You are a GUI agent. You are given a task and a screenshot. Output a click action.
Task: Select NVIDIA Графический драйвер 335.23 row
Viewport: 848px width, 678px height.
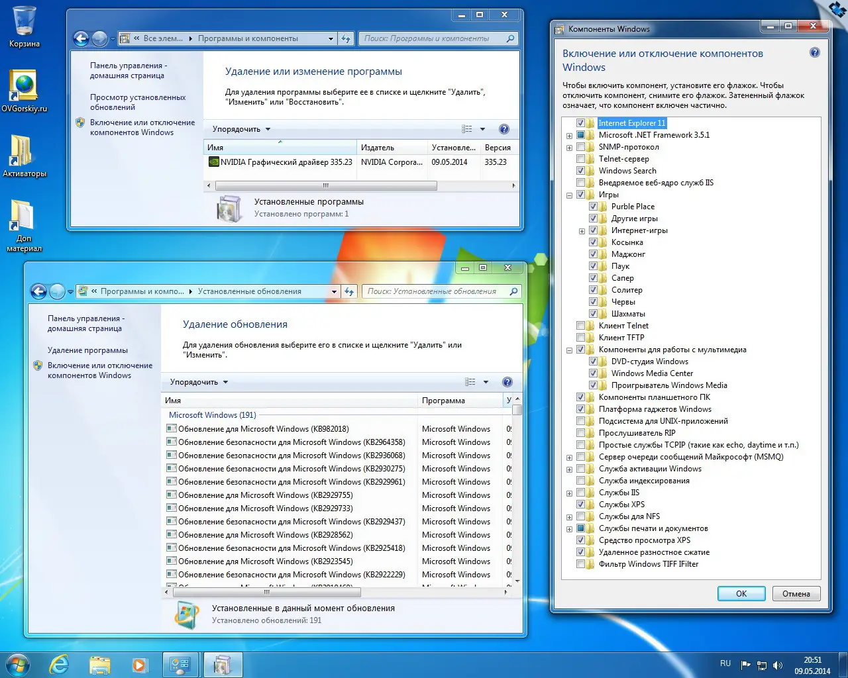click(361, 162)
